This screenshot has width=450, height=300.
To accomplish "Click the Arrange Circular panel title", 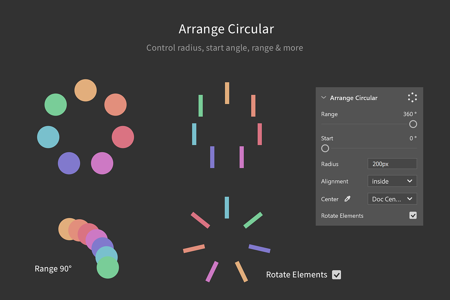I will [x=354, y=98].
